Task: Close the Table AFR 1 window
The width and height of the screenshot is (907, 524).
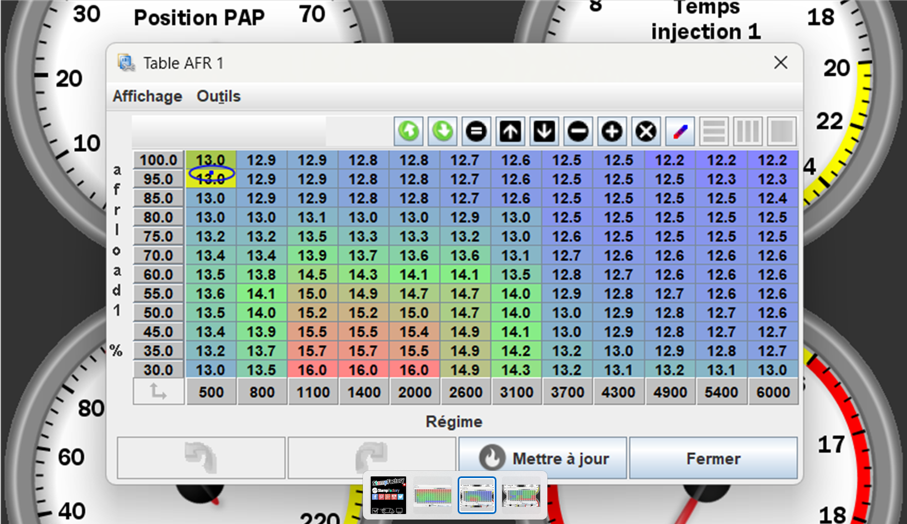Action: 781,63
